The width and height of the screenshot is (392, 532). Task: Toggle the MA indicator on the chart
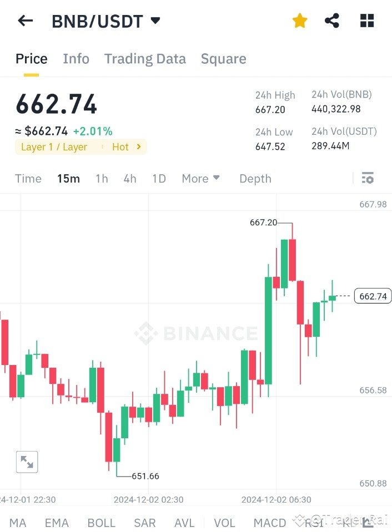(18, 522)
